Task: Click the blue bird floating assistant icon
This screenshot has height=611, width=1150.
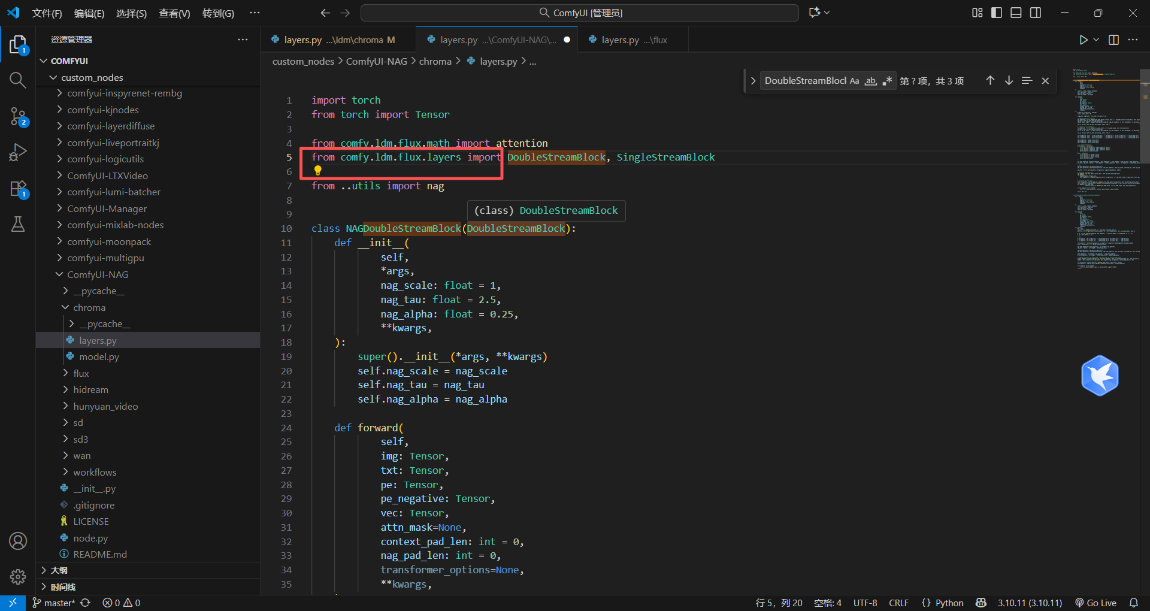Action: 1100,376
